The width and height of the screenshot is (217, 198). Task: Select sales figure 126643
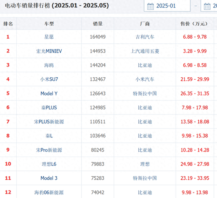click(x=98, y=94)
